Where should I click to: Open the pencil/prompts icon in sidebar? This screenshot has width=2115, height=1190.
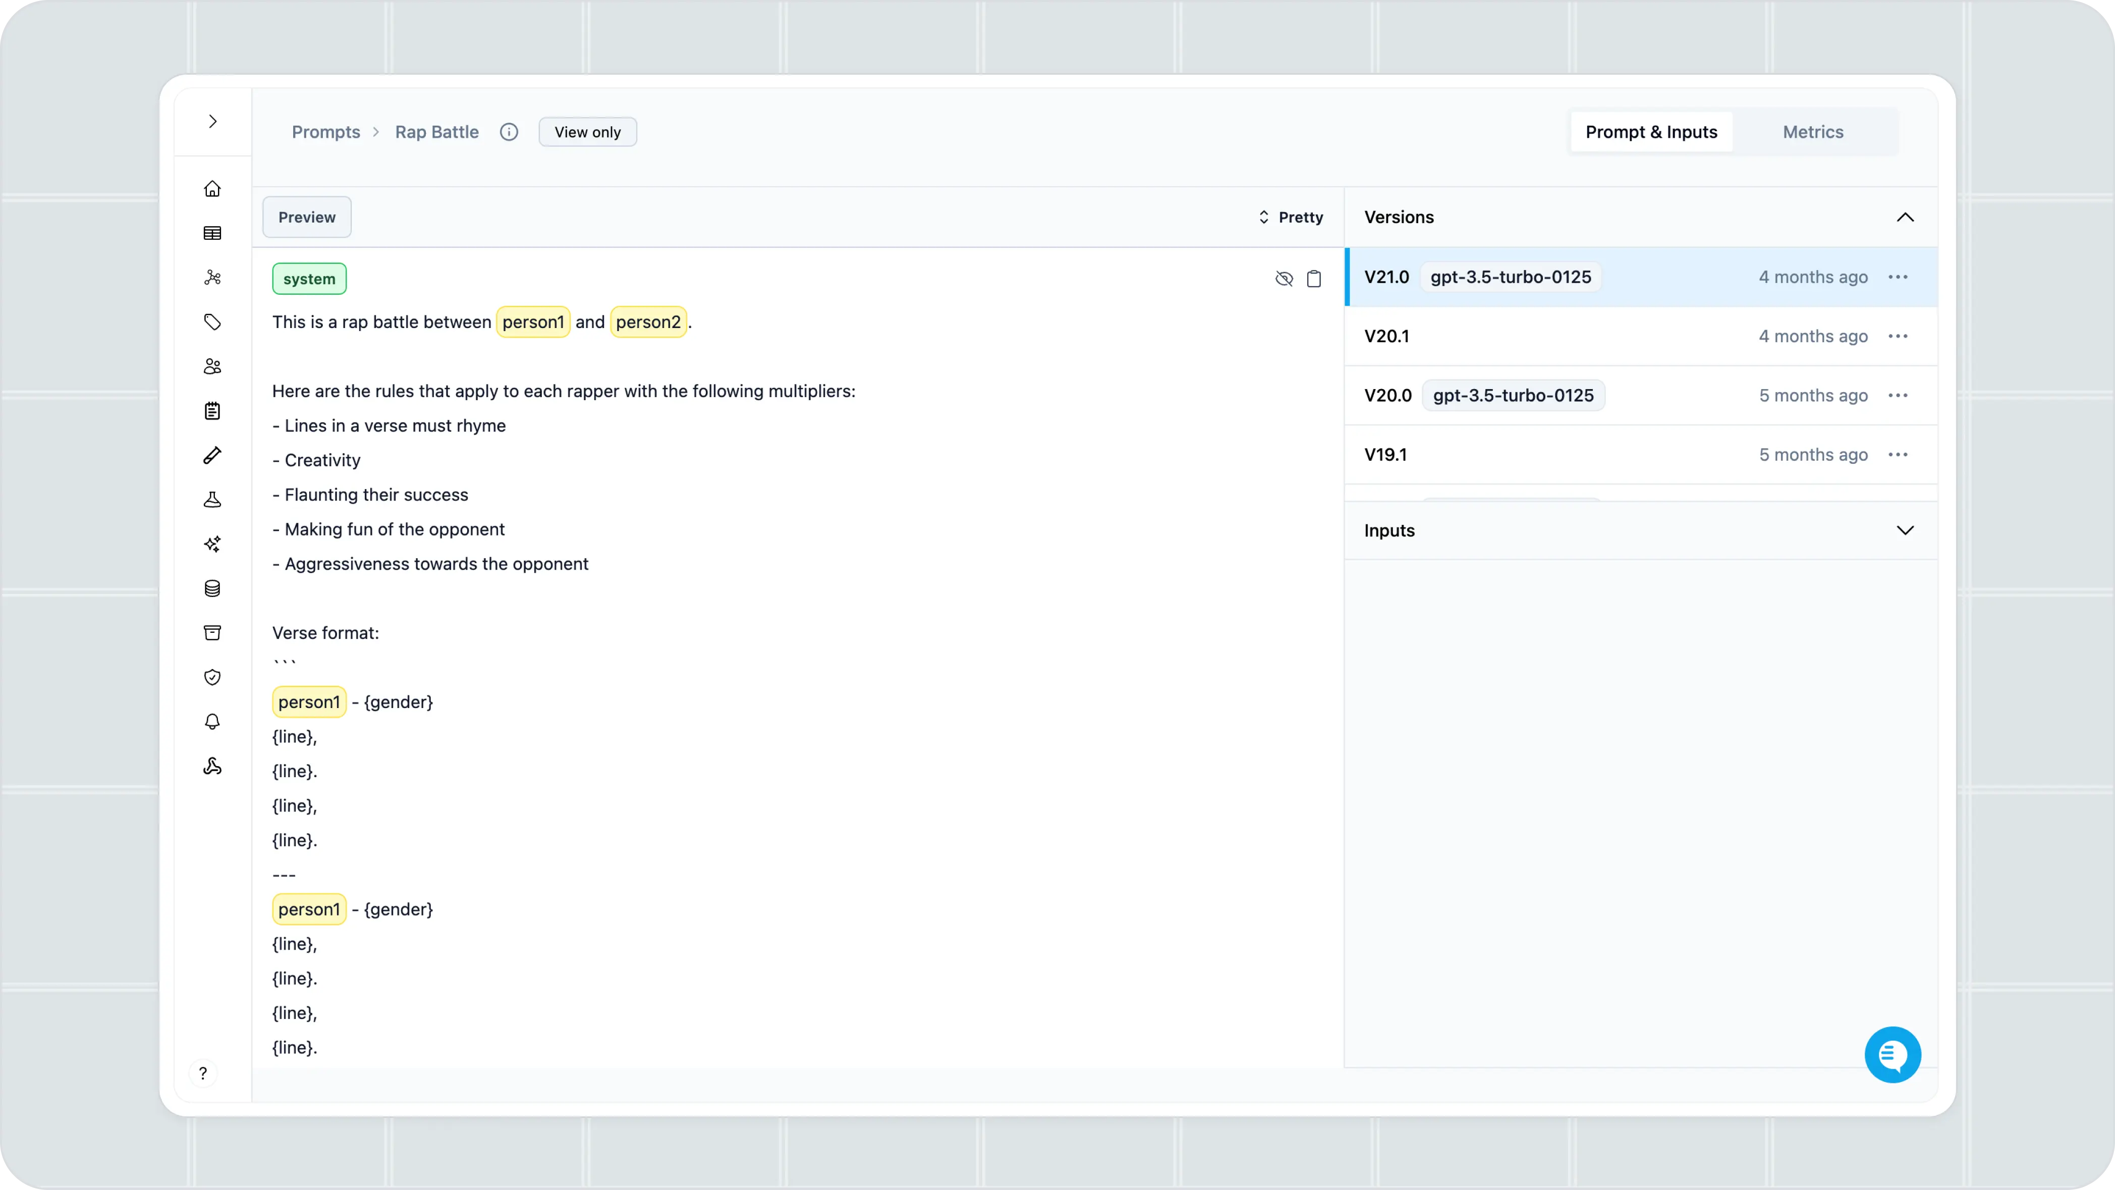click(x=212, y=455)
